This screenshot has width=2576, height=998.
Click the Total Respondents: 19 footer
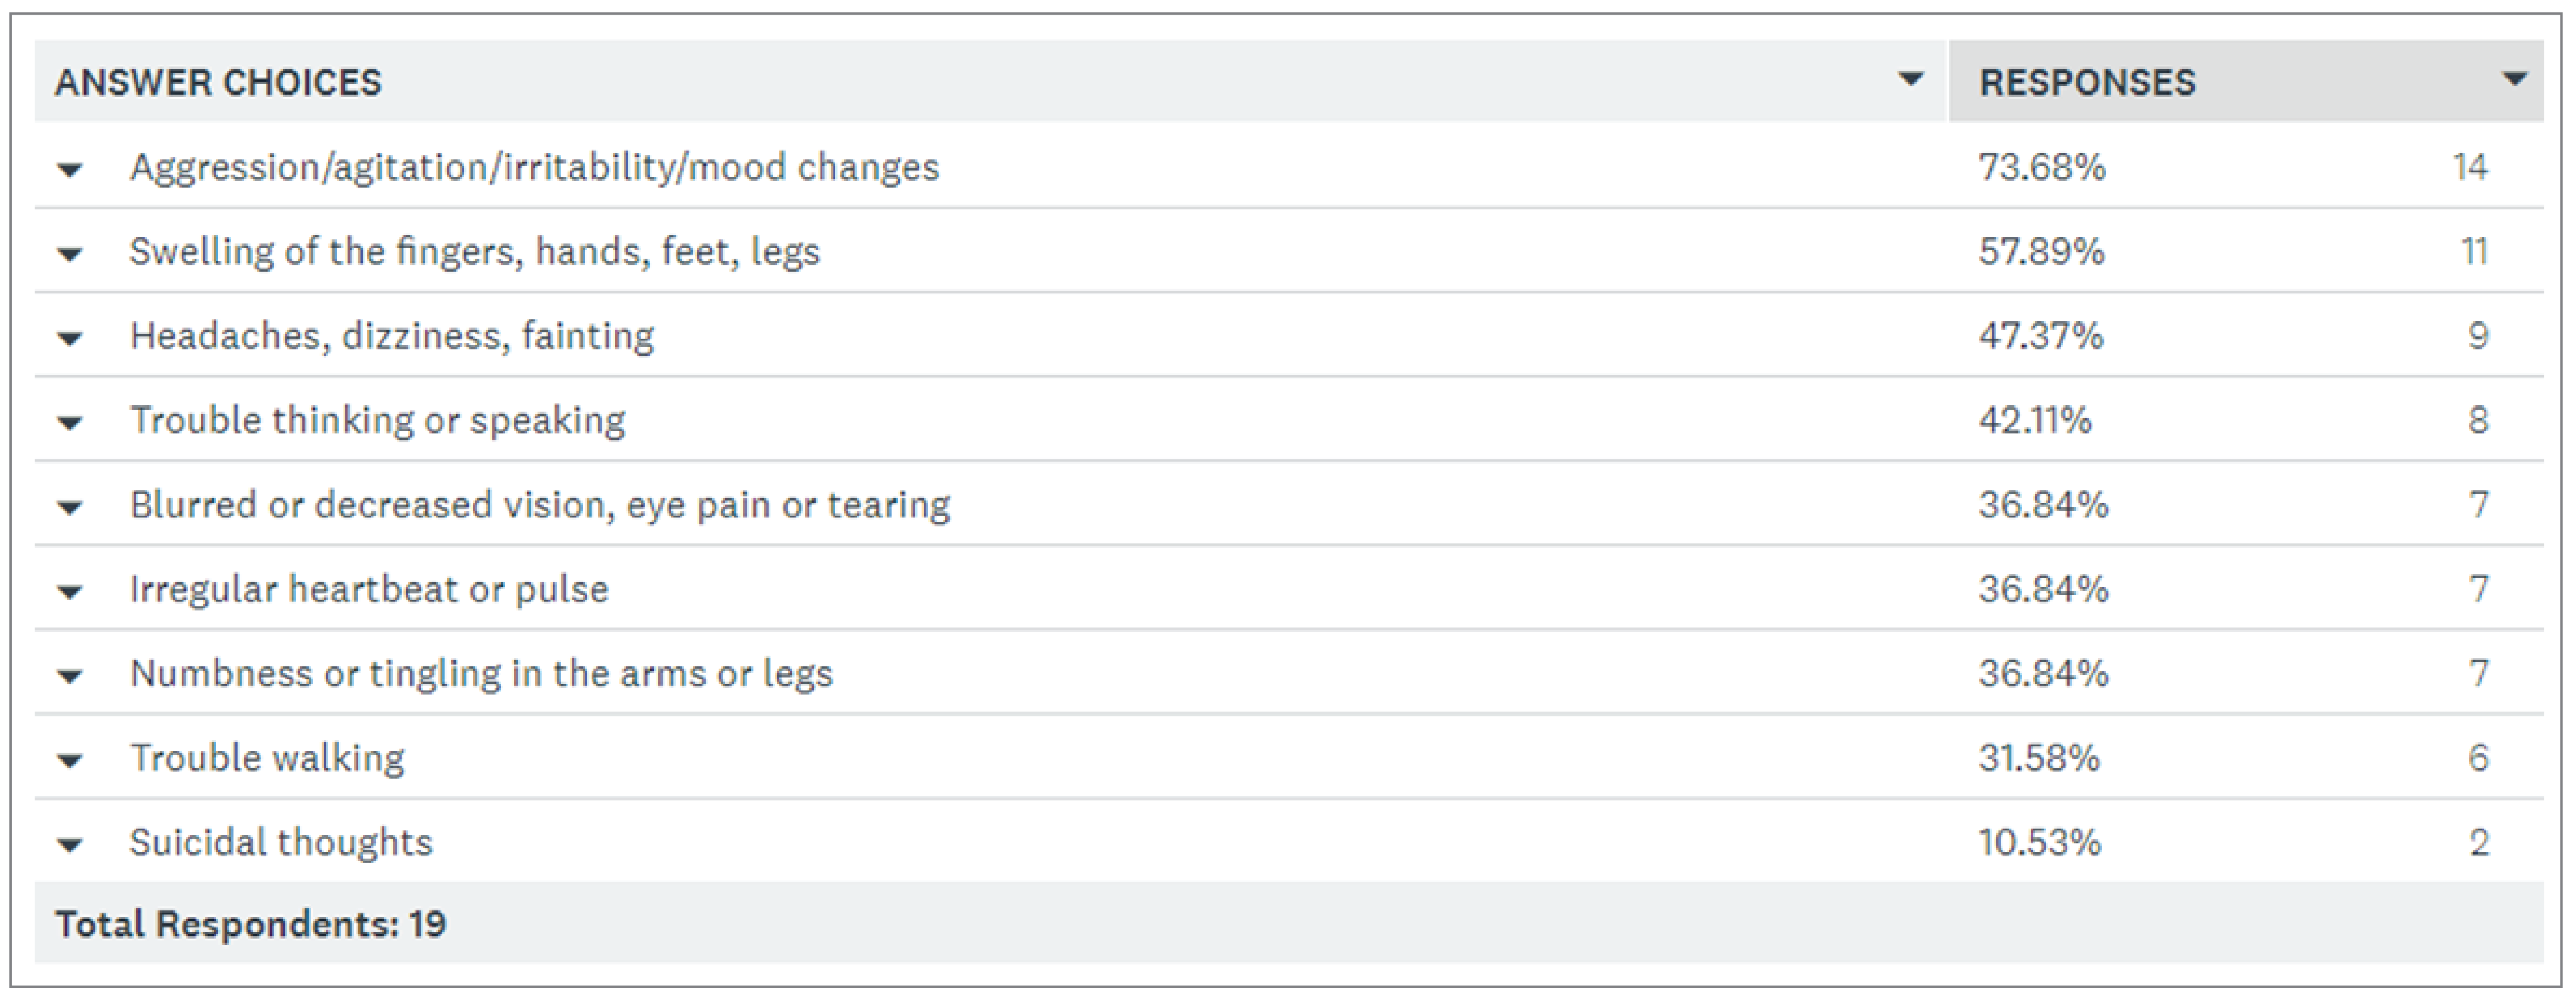(250, 924)
